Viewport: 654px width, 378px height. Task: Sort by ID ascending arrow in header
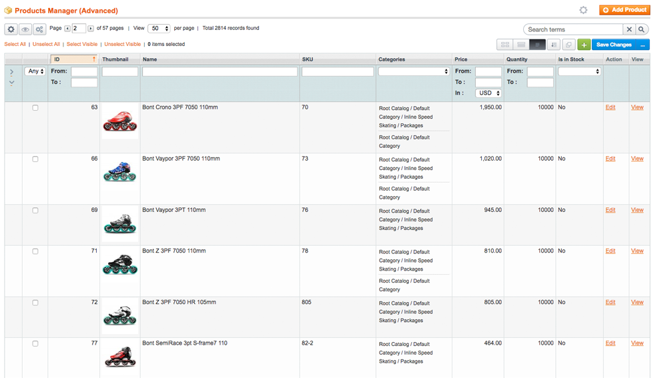click(x=94, y=59)
